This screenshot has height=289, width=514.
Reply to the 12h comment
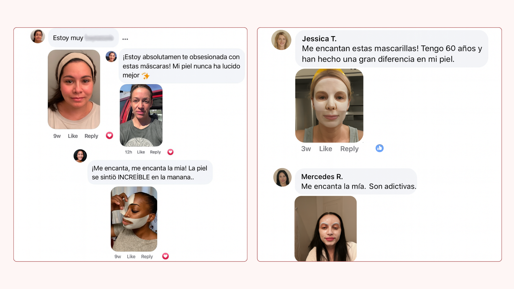(155, 152)
